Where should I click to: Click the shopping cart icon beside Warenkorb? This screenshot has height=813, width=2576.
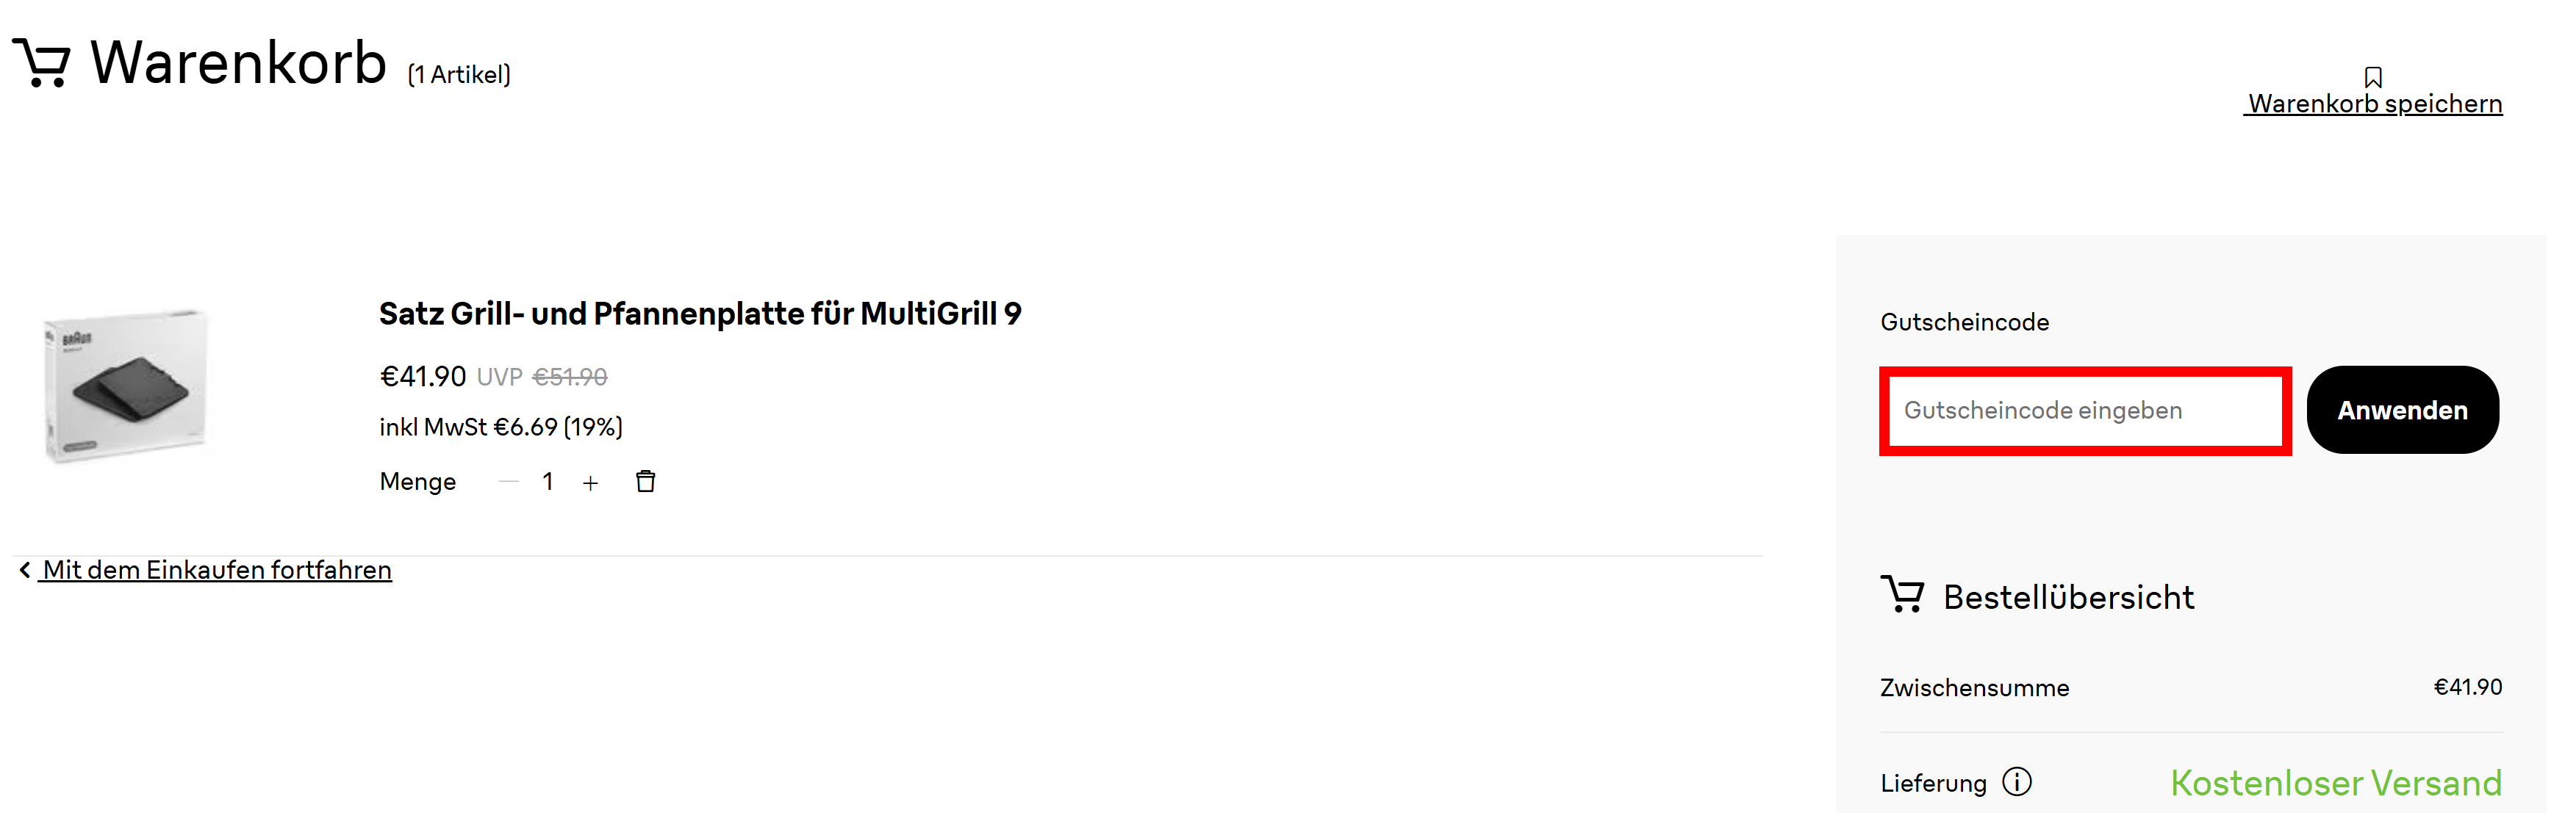point(42,63)
